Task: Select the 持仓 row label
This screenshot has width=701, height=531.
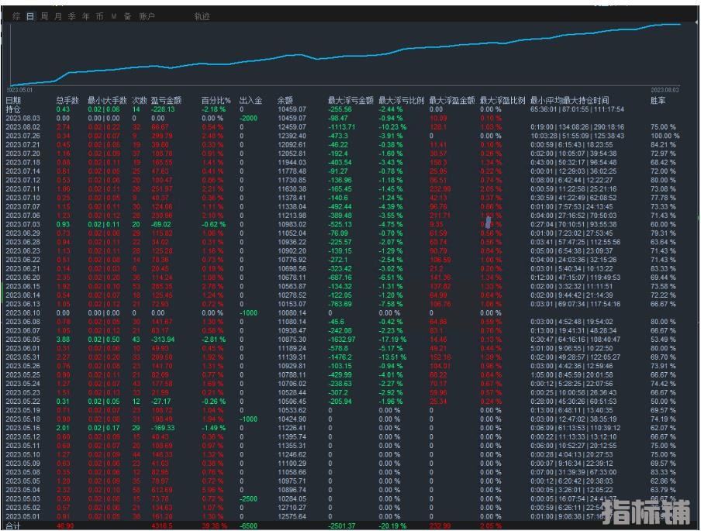Action: (13, 109)
